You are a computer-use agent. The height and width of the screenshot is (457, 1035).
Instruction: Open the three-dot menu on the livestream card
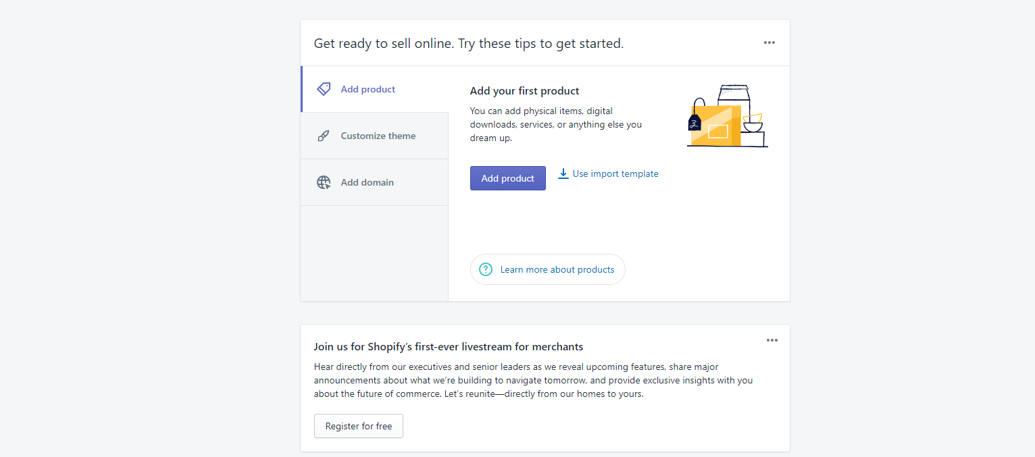[772, 340]
